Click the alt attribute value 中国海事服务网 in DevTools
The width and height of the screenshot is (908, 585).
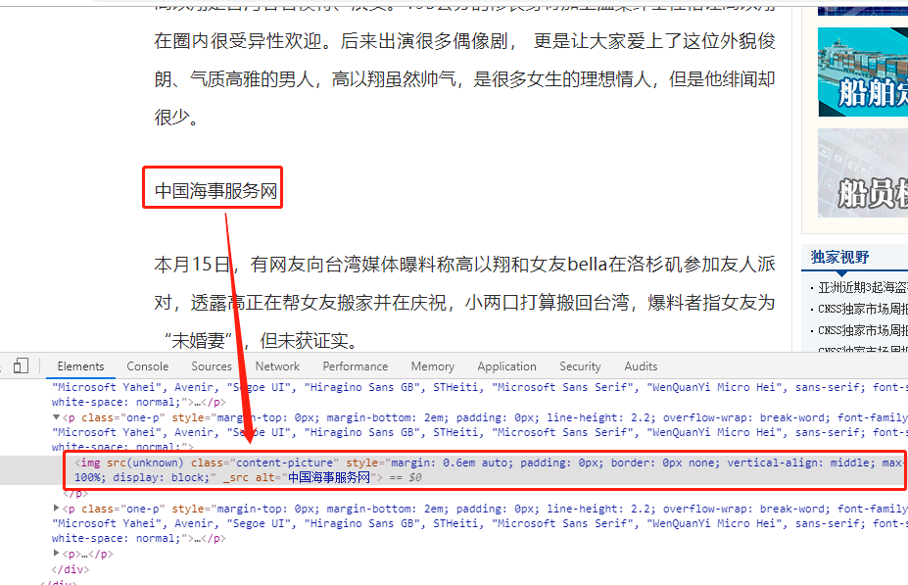328,477
